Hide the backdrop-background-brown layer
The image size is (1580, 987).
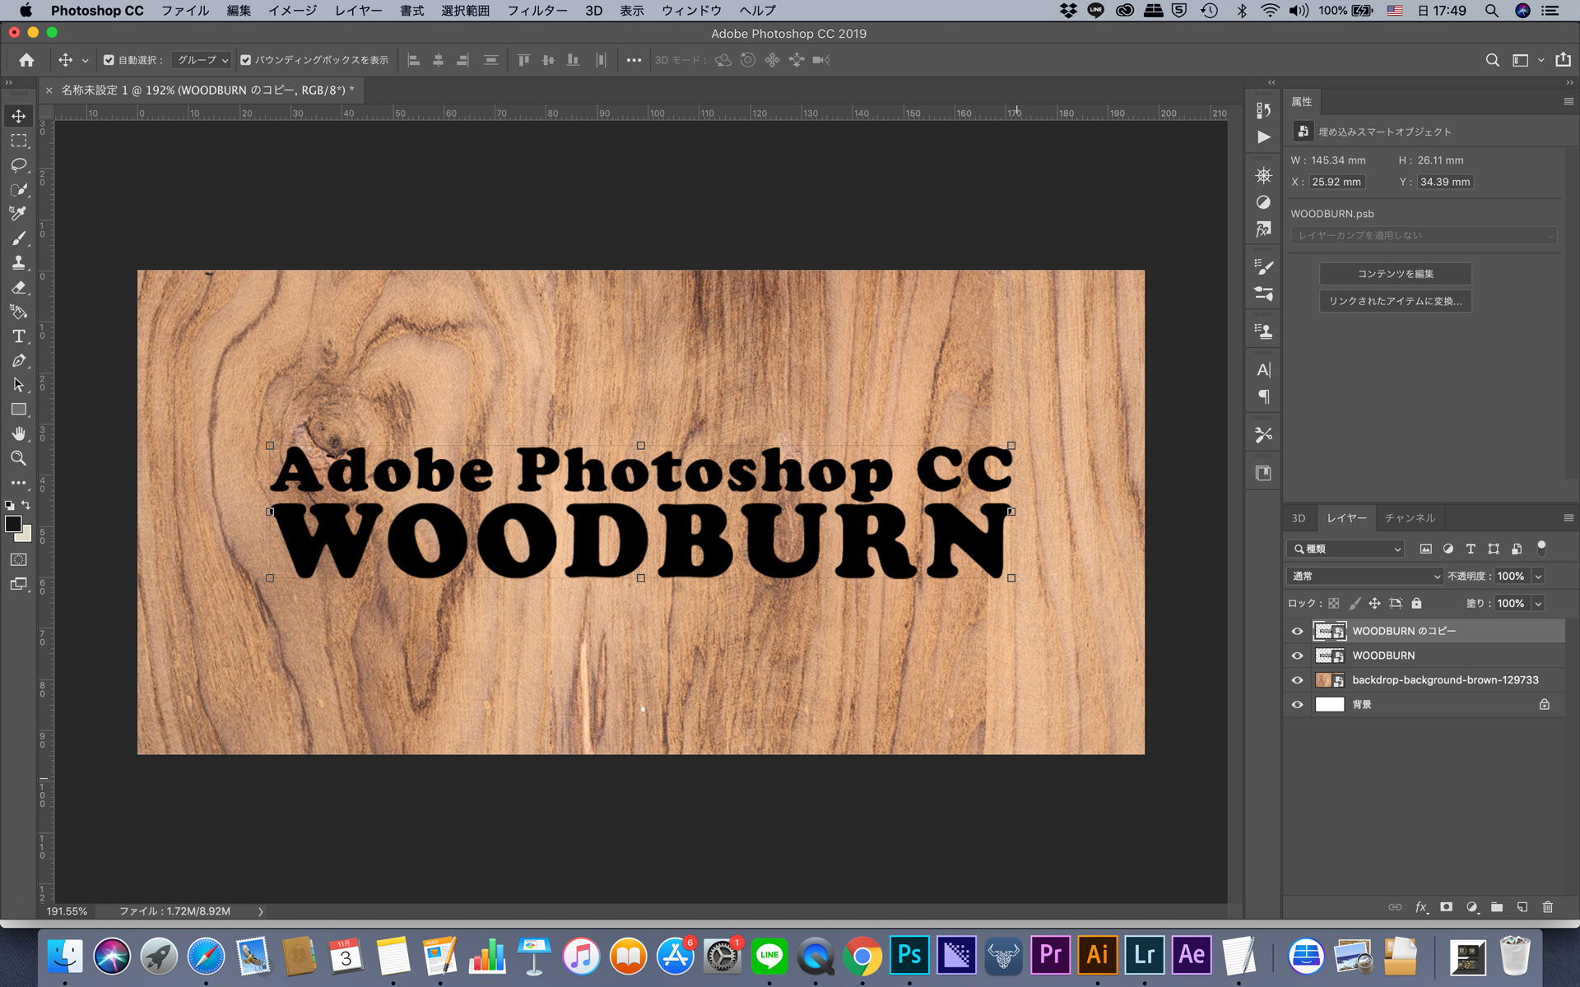coord(1298,680)
